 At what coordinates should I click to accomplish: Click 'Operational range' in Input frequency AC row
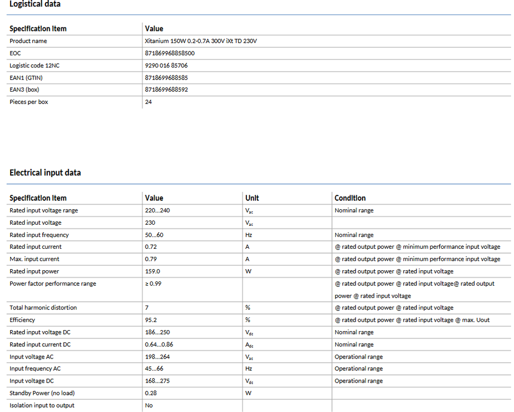point(359,369)
